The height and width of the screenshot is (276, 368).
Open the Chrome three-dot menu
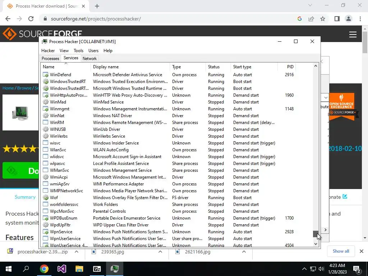360,19
